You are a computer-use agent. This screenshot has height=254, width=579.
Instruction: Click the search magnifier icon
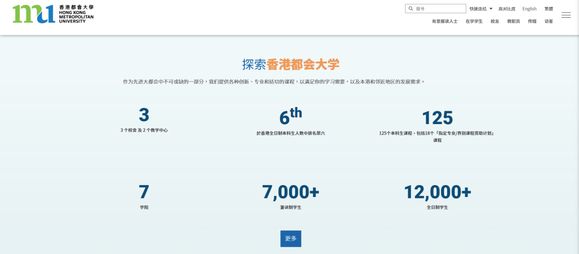[411, 9]
